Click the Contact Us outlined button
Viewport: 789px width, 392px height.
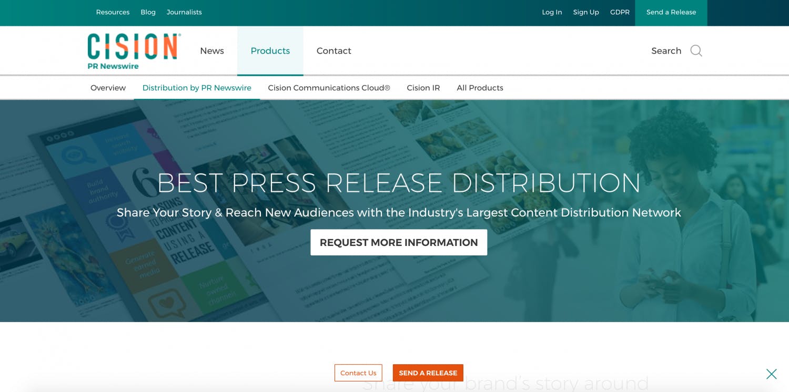click(x=358, y=373)
